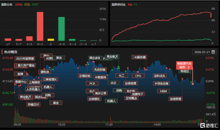Click the 复牌 hotspot tag
The image size is (220, 130).
click(20, 74)
